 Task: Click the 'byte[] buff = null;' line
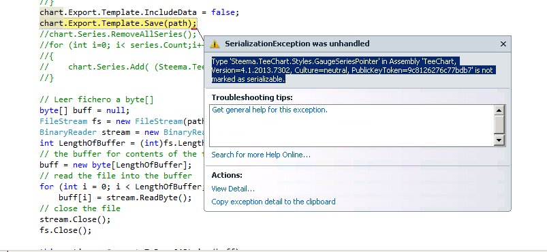point(84,110)
